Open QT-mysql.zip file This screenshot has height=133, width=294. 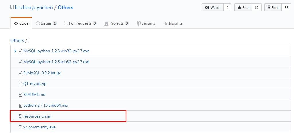pyautogui.click(x=35, y=84)
